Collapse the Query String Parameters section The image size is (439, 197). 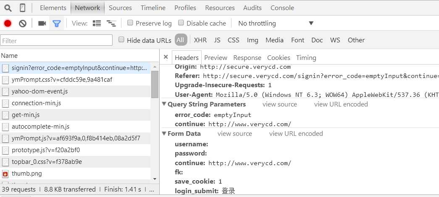pos(164,104)
